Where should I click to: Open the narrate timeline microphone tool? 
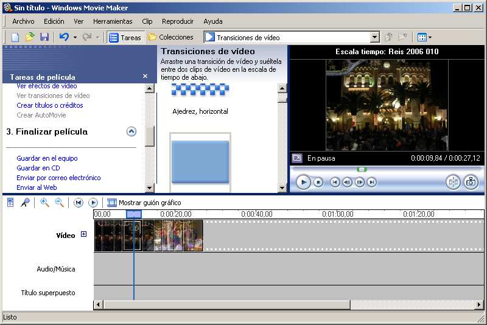coord(25,203)
